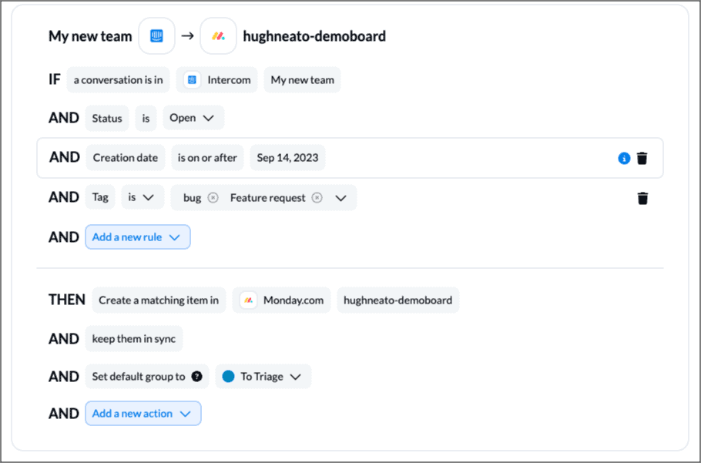
Task: Click the blue To Triage color dot
Action: (x=229, y=376)
